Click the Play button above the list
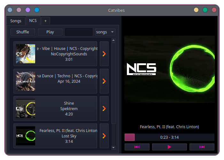Viewport: 224px width, 160px height. pos(50,32)
